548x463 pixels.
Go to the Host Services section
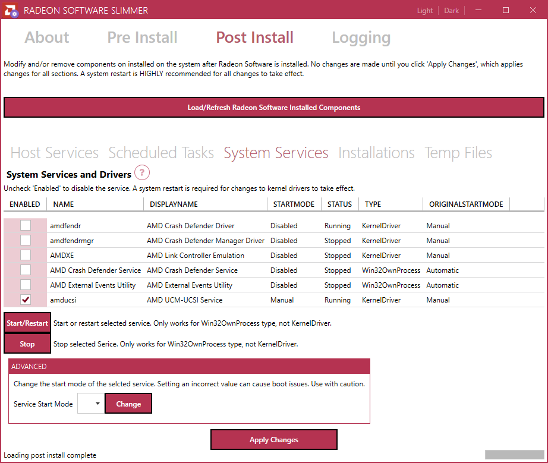[x=55, y=153]
